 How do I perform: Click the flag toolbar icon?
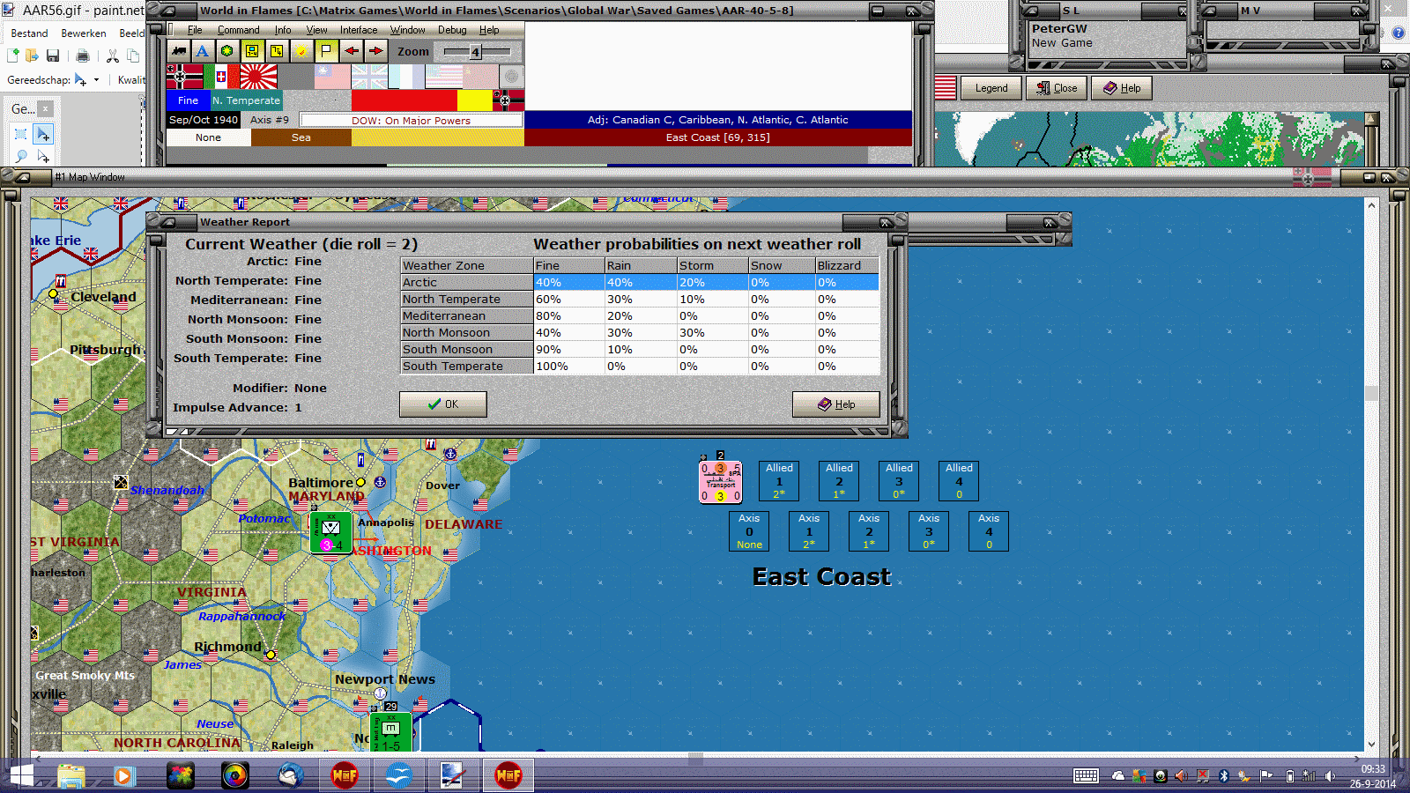point(326,51)
